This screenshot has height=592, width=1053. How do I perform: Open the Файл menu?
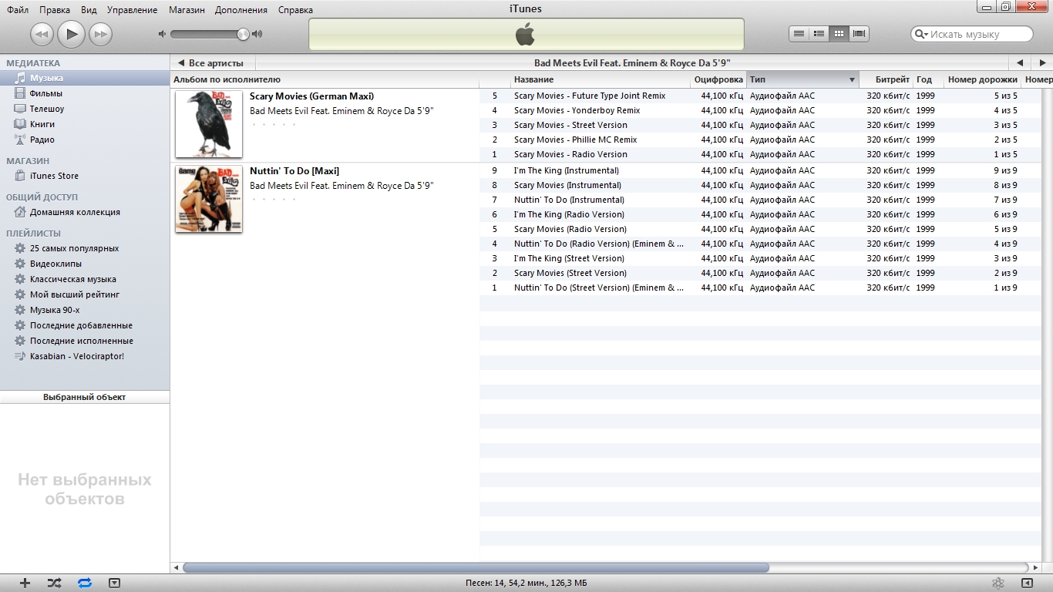coord(18,10)
